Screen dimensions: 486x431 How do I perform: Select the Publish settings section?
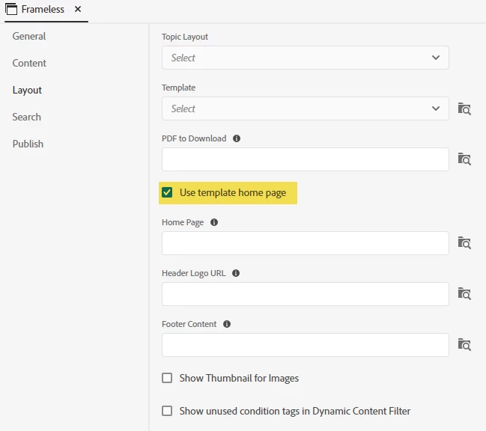28,144
